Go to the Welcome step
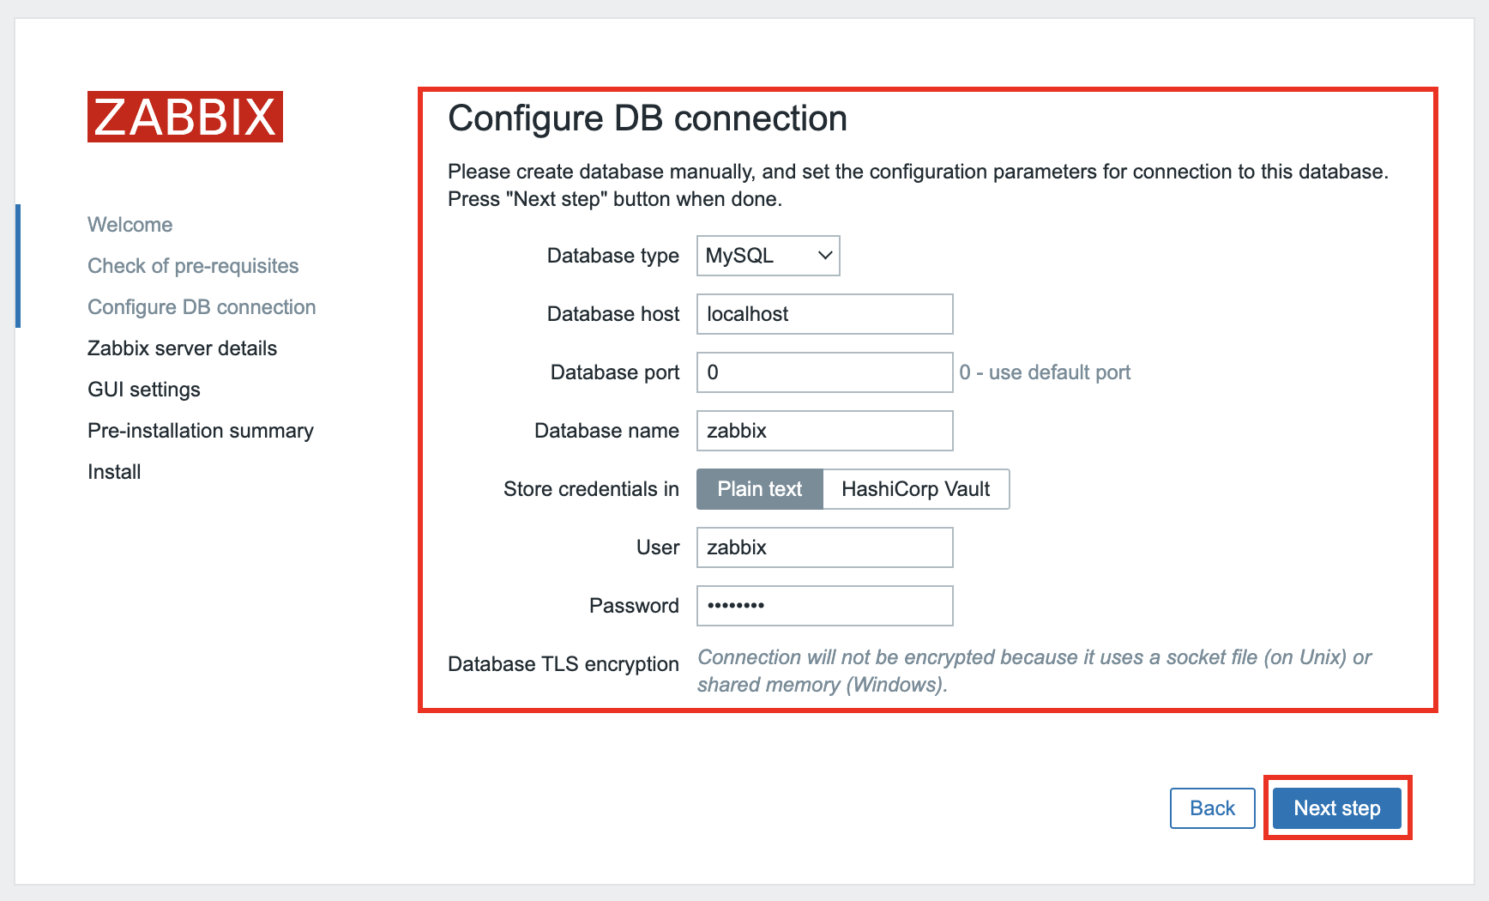 [x=130, y=225]
